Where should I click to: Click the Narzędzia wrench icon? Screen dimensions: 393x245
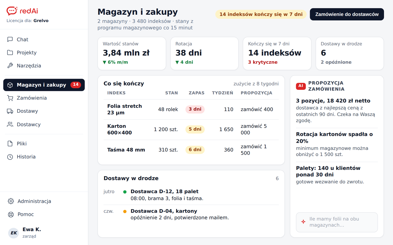[x=10, y=66]
